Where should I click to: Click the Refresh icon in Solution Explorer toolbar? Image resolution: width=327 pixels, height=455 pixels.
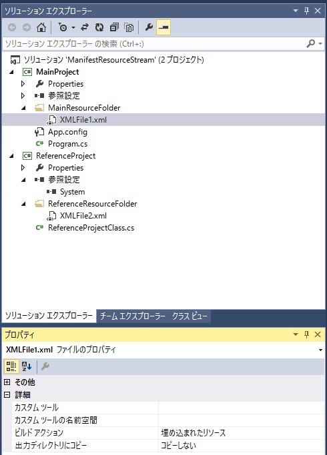(99, 27)
